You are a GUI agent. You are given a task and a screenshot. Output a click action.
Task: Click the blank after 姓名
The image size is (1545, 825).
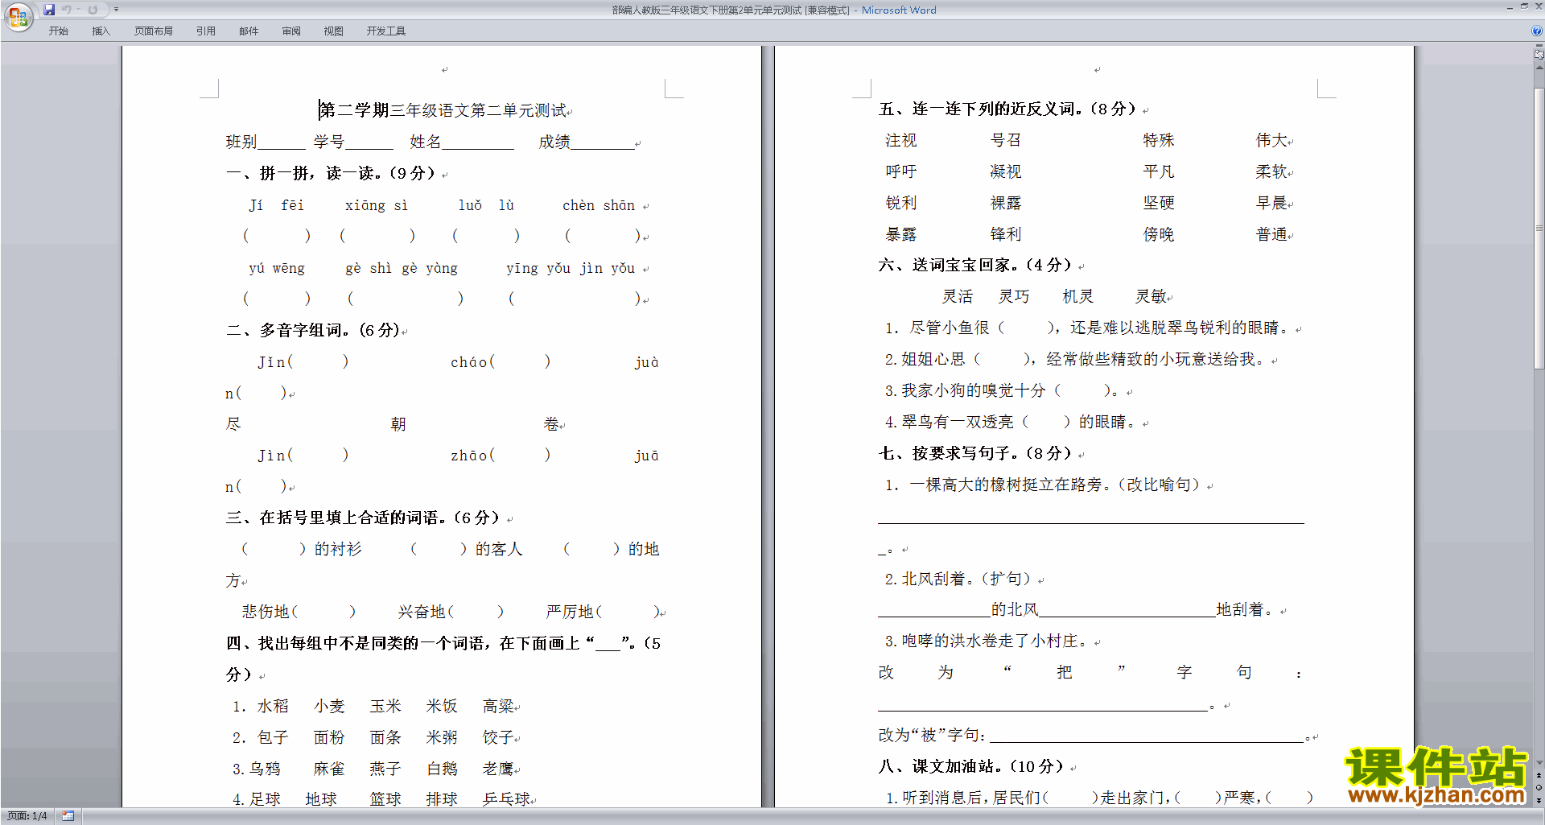point(478,142)
